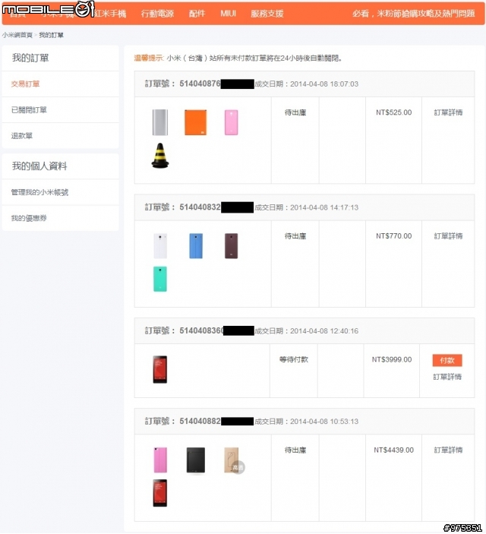Click order number 514040882
This screenshot has height=534, width=486.
coord(200,422)
